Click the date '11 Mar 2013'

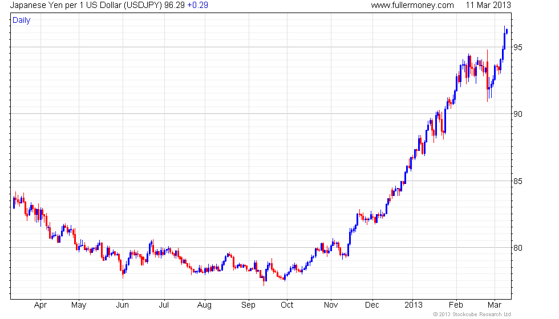tap(488, 5)
